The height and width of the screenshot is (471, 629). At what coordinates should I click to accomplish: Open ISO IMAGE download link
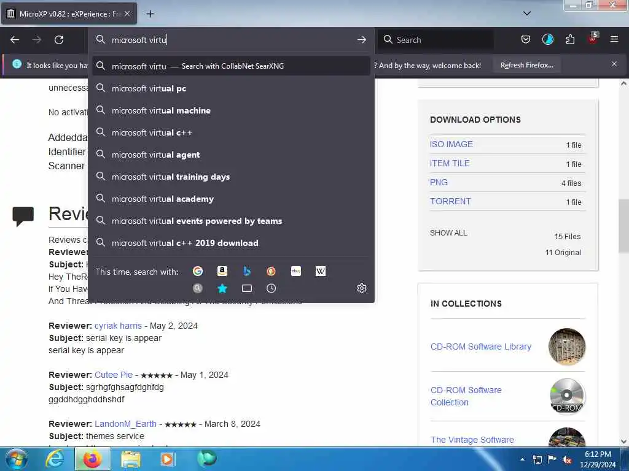coord(451,144)
